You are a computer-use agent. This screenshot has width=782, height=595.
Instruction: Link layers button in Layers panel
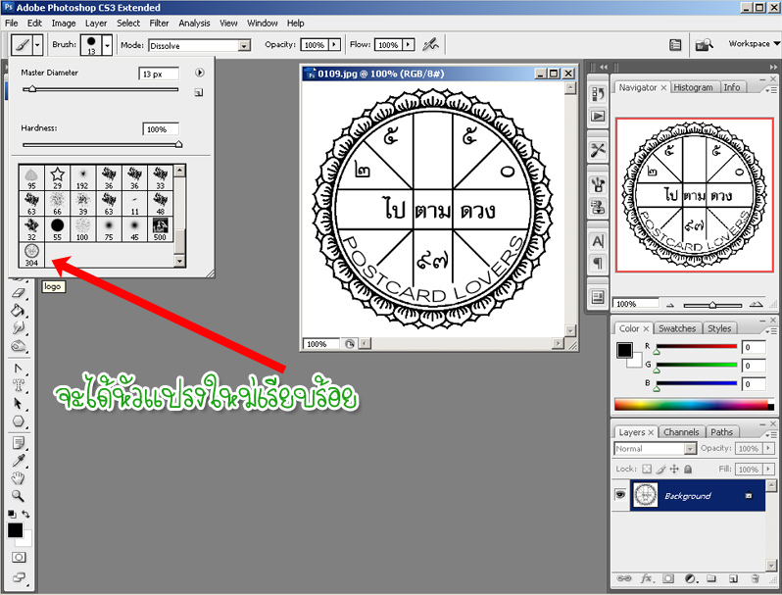pos(623,578)
